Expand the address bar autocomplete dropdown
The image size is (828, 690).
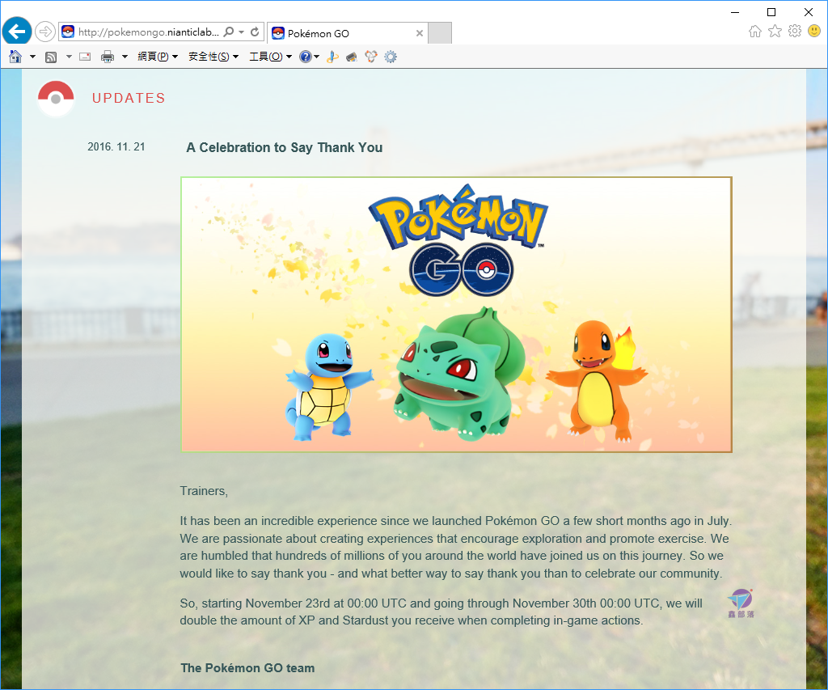[241, 32]
